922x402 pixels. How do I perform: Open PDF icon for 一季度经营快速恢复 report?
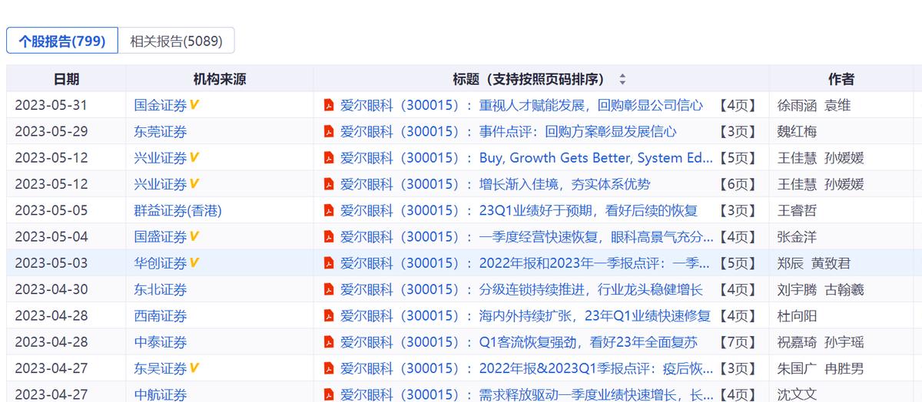[329, 236]
